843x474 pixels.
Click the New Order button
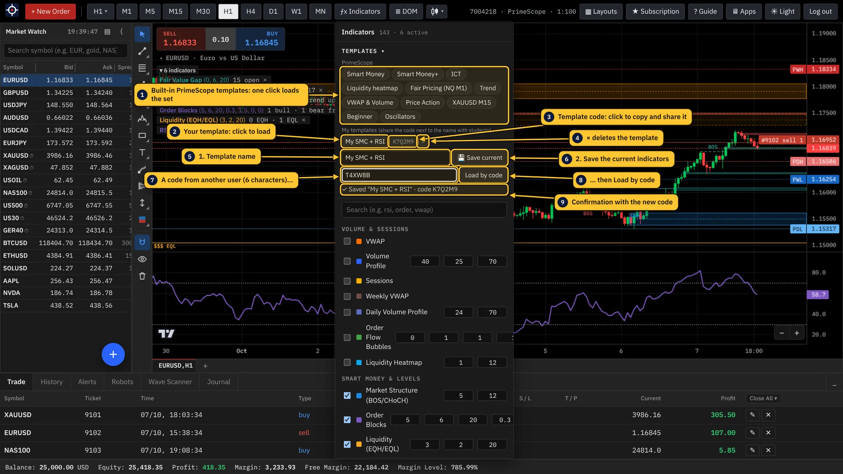51,12
